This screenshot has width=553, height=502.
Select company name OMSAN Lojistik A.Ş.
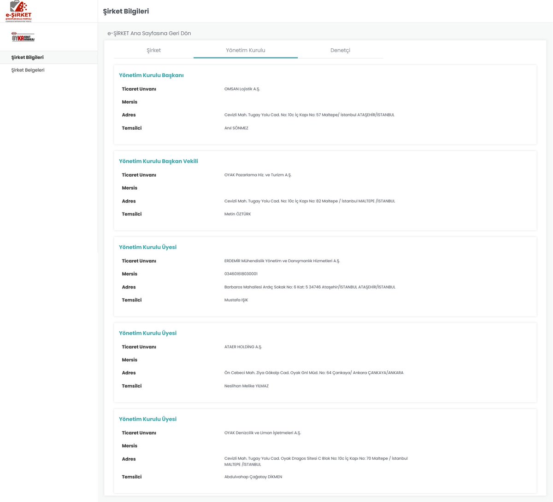pyautogui.click(x=242, y=89)
